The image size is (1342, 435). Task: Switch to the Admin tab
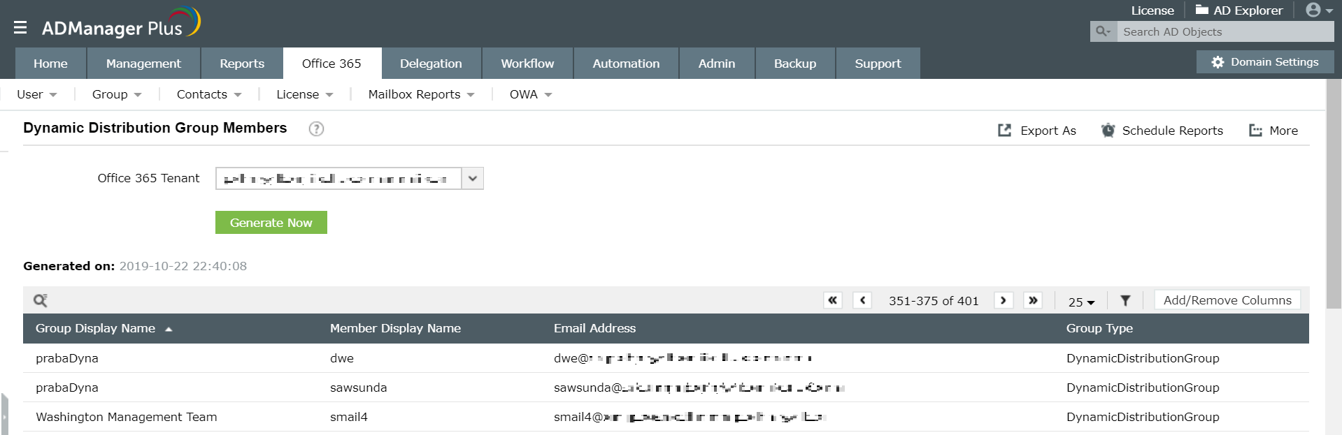(717, 64)
